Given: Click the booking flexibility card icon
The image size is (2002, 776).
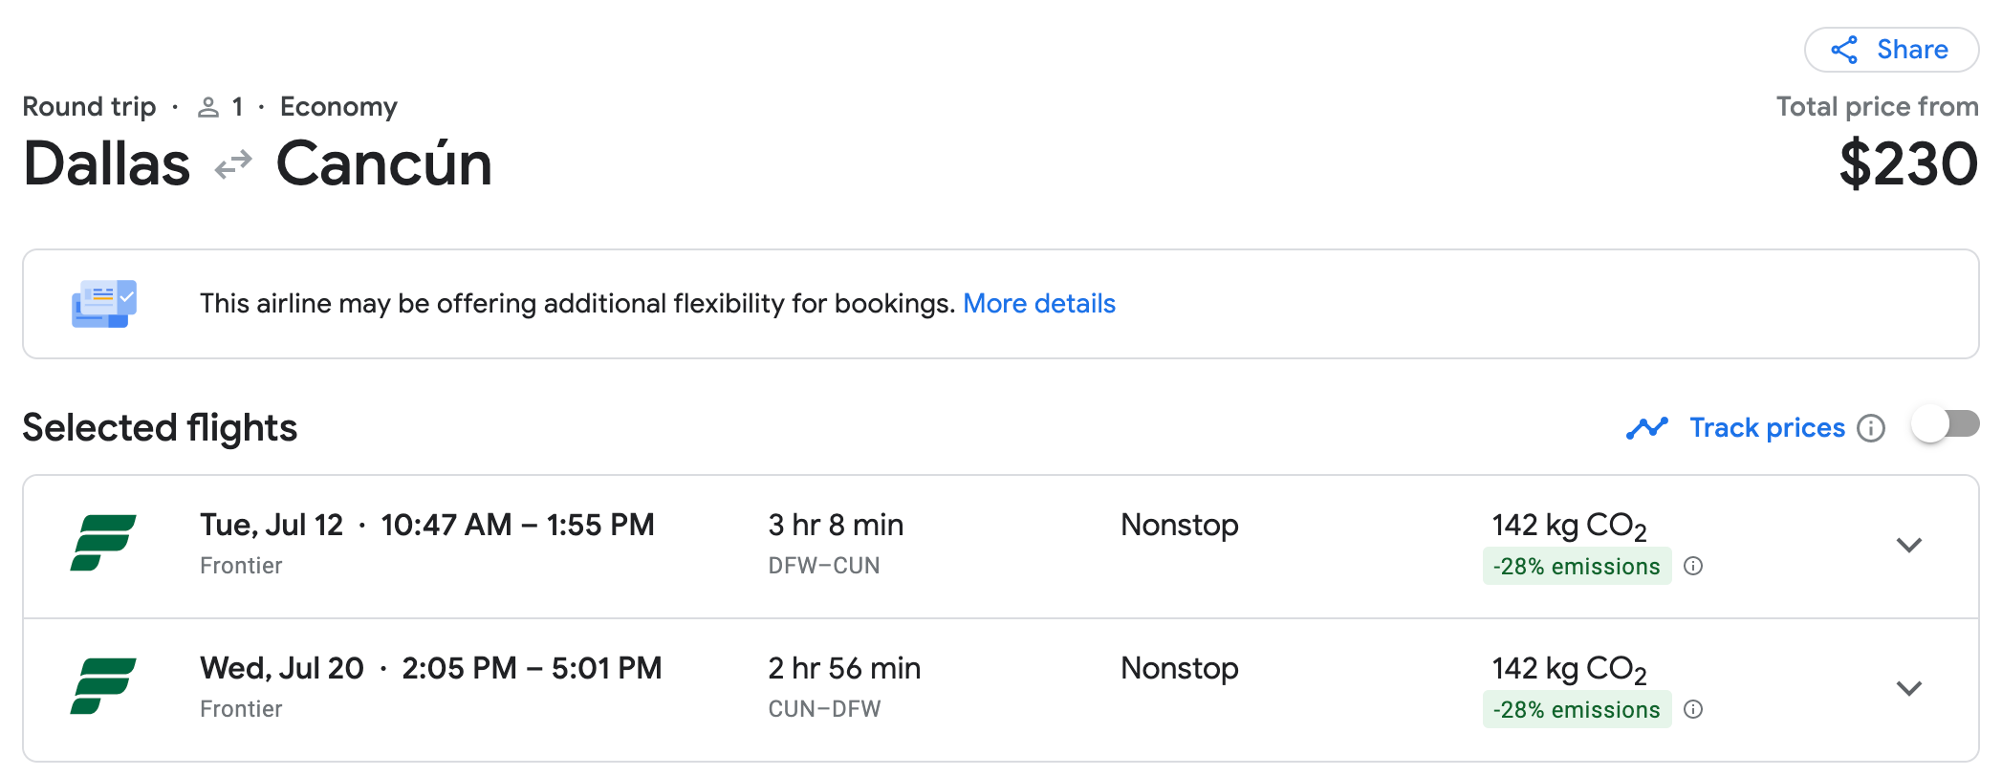Looking at the screenshot, I should pos(104,304).
